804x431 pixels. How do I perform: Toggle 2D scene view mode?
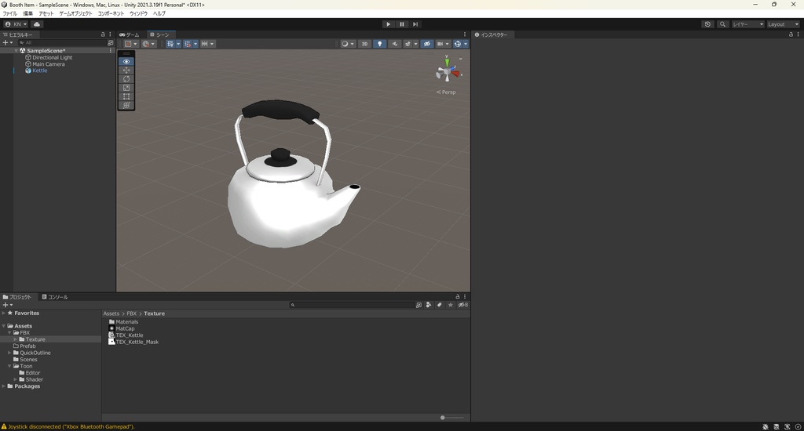point(364,44)
